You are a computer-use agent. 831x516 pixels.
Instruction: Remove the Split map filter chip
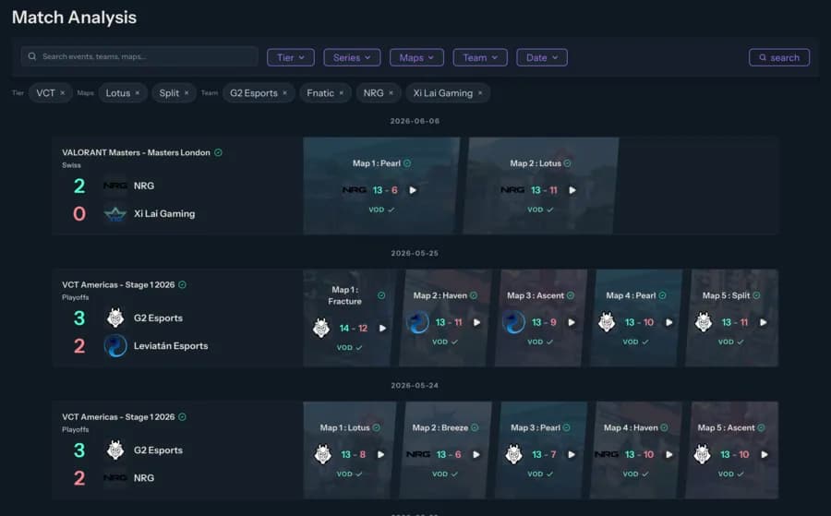point(187,93)
